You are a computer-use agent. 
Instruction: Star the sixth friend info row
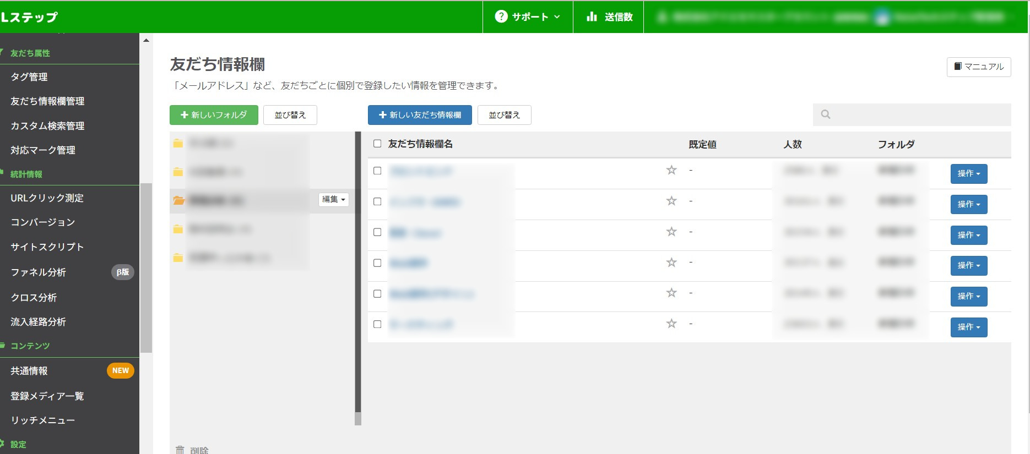(x=671, y=324)
